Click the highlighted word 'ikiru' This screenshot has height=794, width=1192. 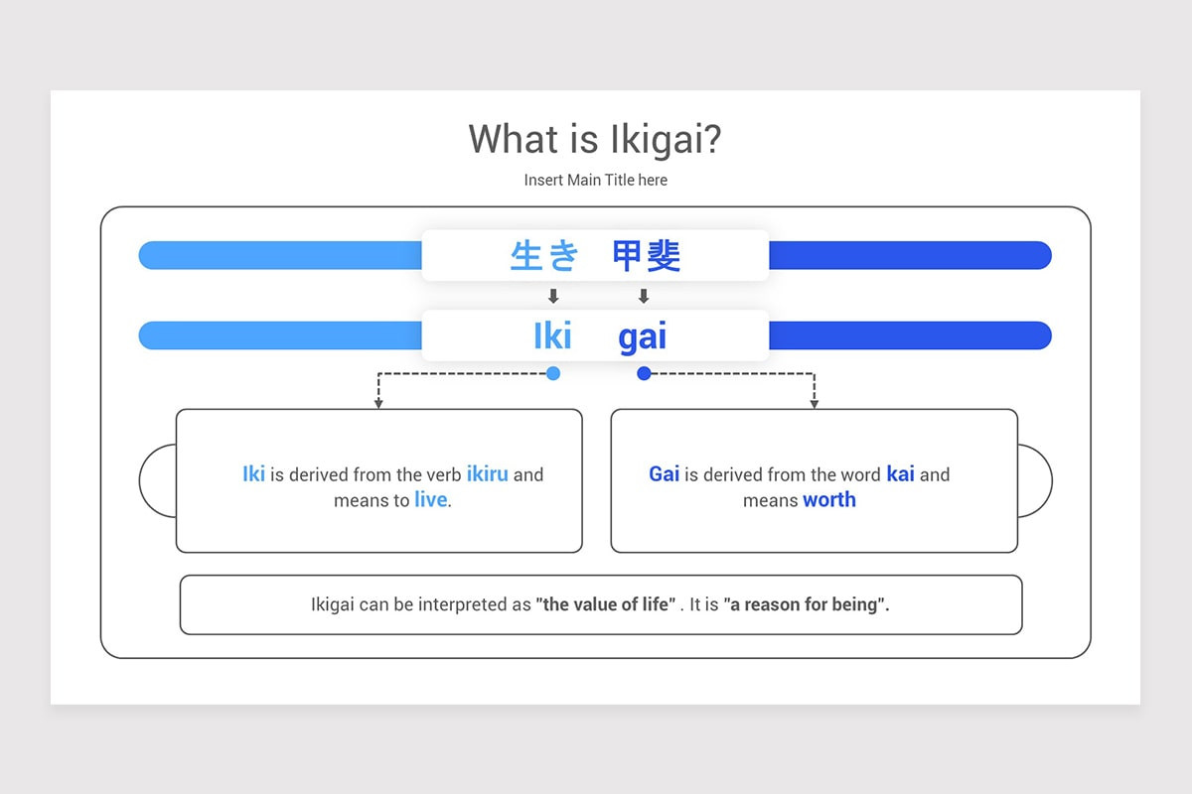coord(488,473)
